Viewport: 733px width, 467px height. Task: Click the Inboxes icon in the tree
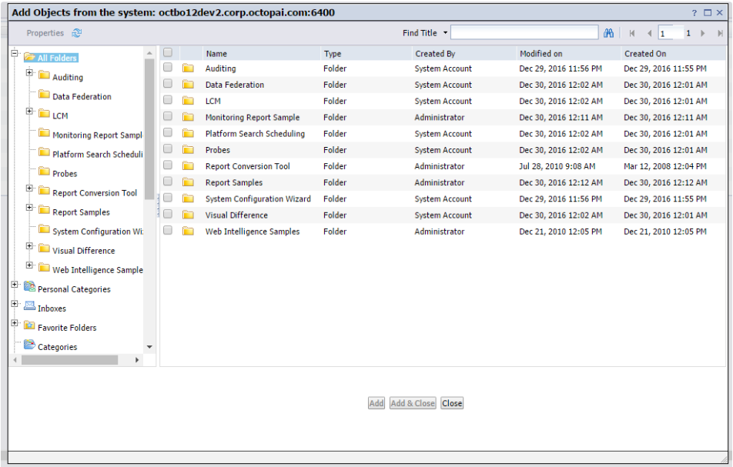pyautogui.click(x=29, y=305)
